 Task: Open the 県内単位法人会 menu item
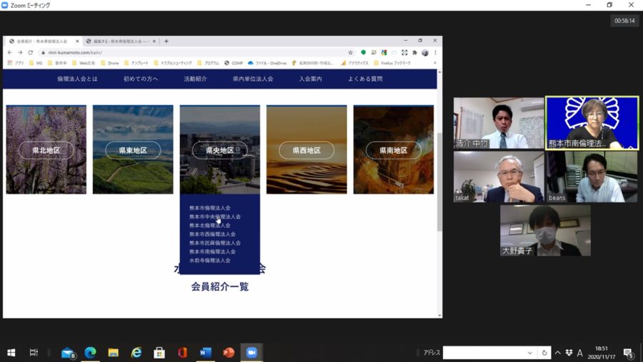point(253,79)
